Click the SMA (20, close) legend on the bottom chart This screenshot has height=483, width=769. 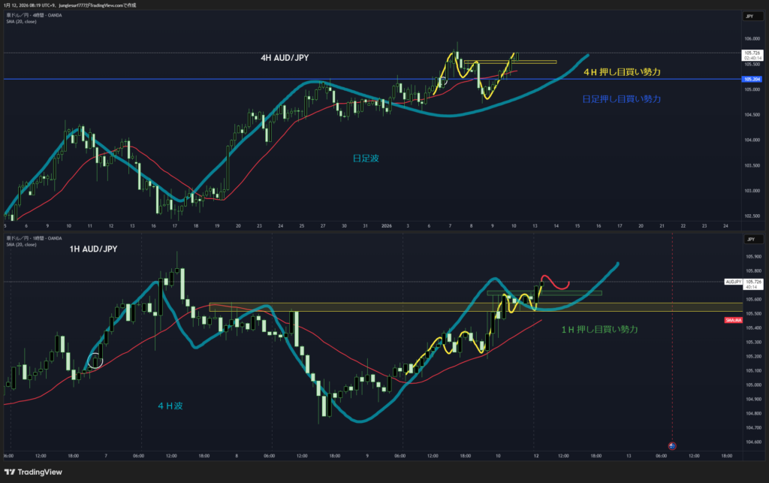tap(21, 244)
